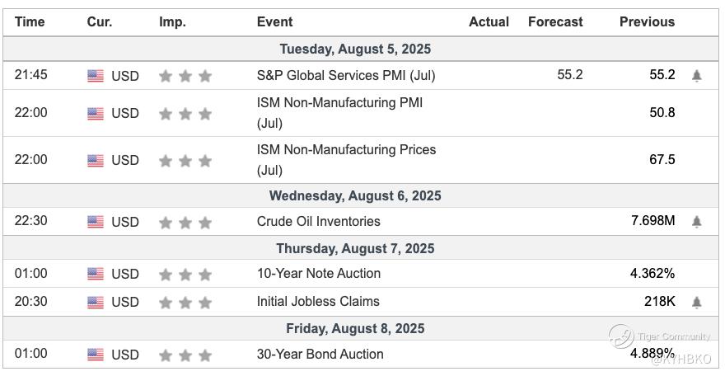Click the Event column header
Viewport: 725px width, 376px height.
click(274, 22)
